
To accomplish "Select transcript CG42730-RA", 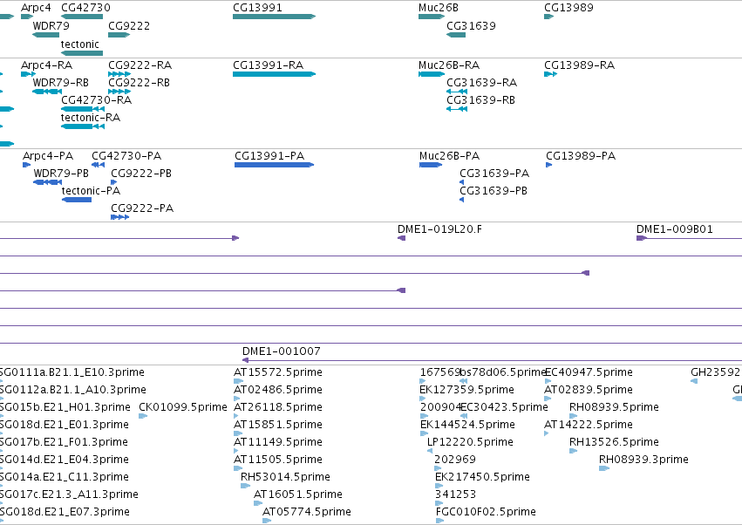I will pos(97,100).
